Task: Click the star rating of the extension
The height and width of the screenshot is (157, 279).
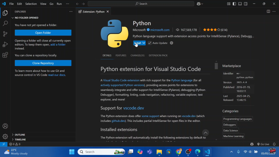Action: 211,30
